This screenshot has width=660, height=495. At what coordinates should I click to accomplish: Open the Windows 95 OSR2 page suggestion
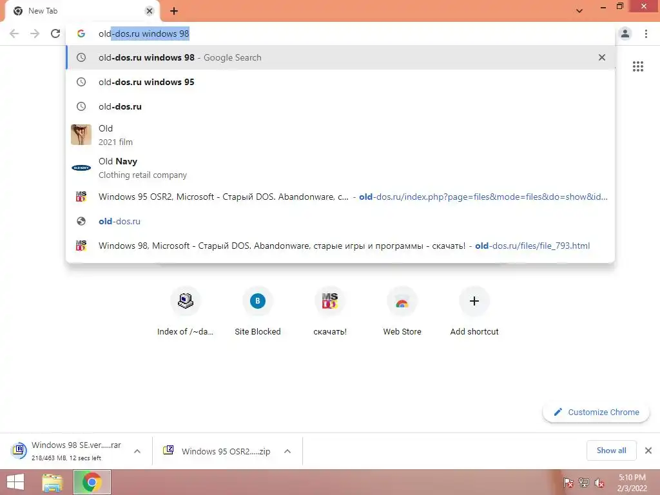340,197
